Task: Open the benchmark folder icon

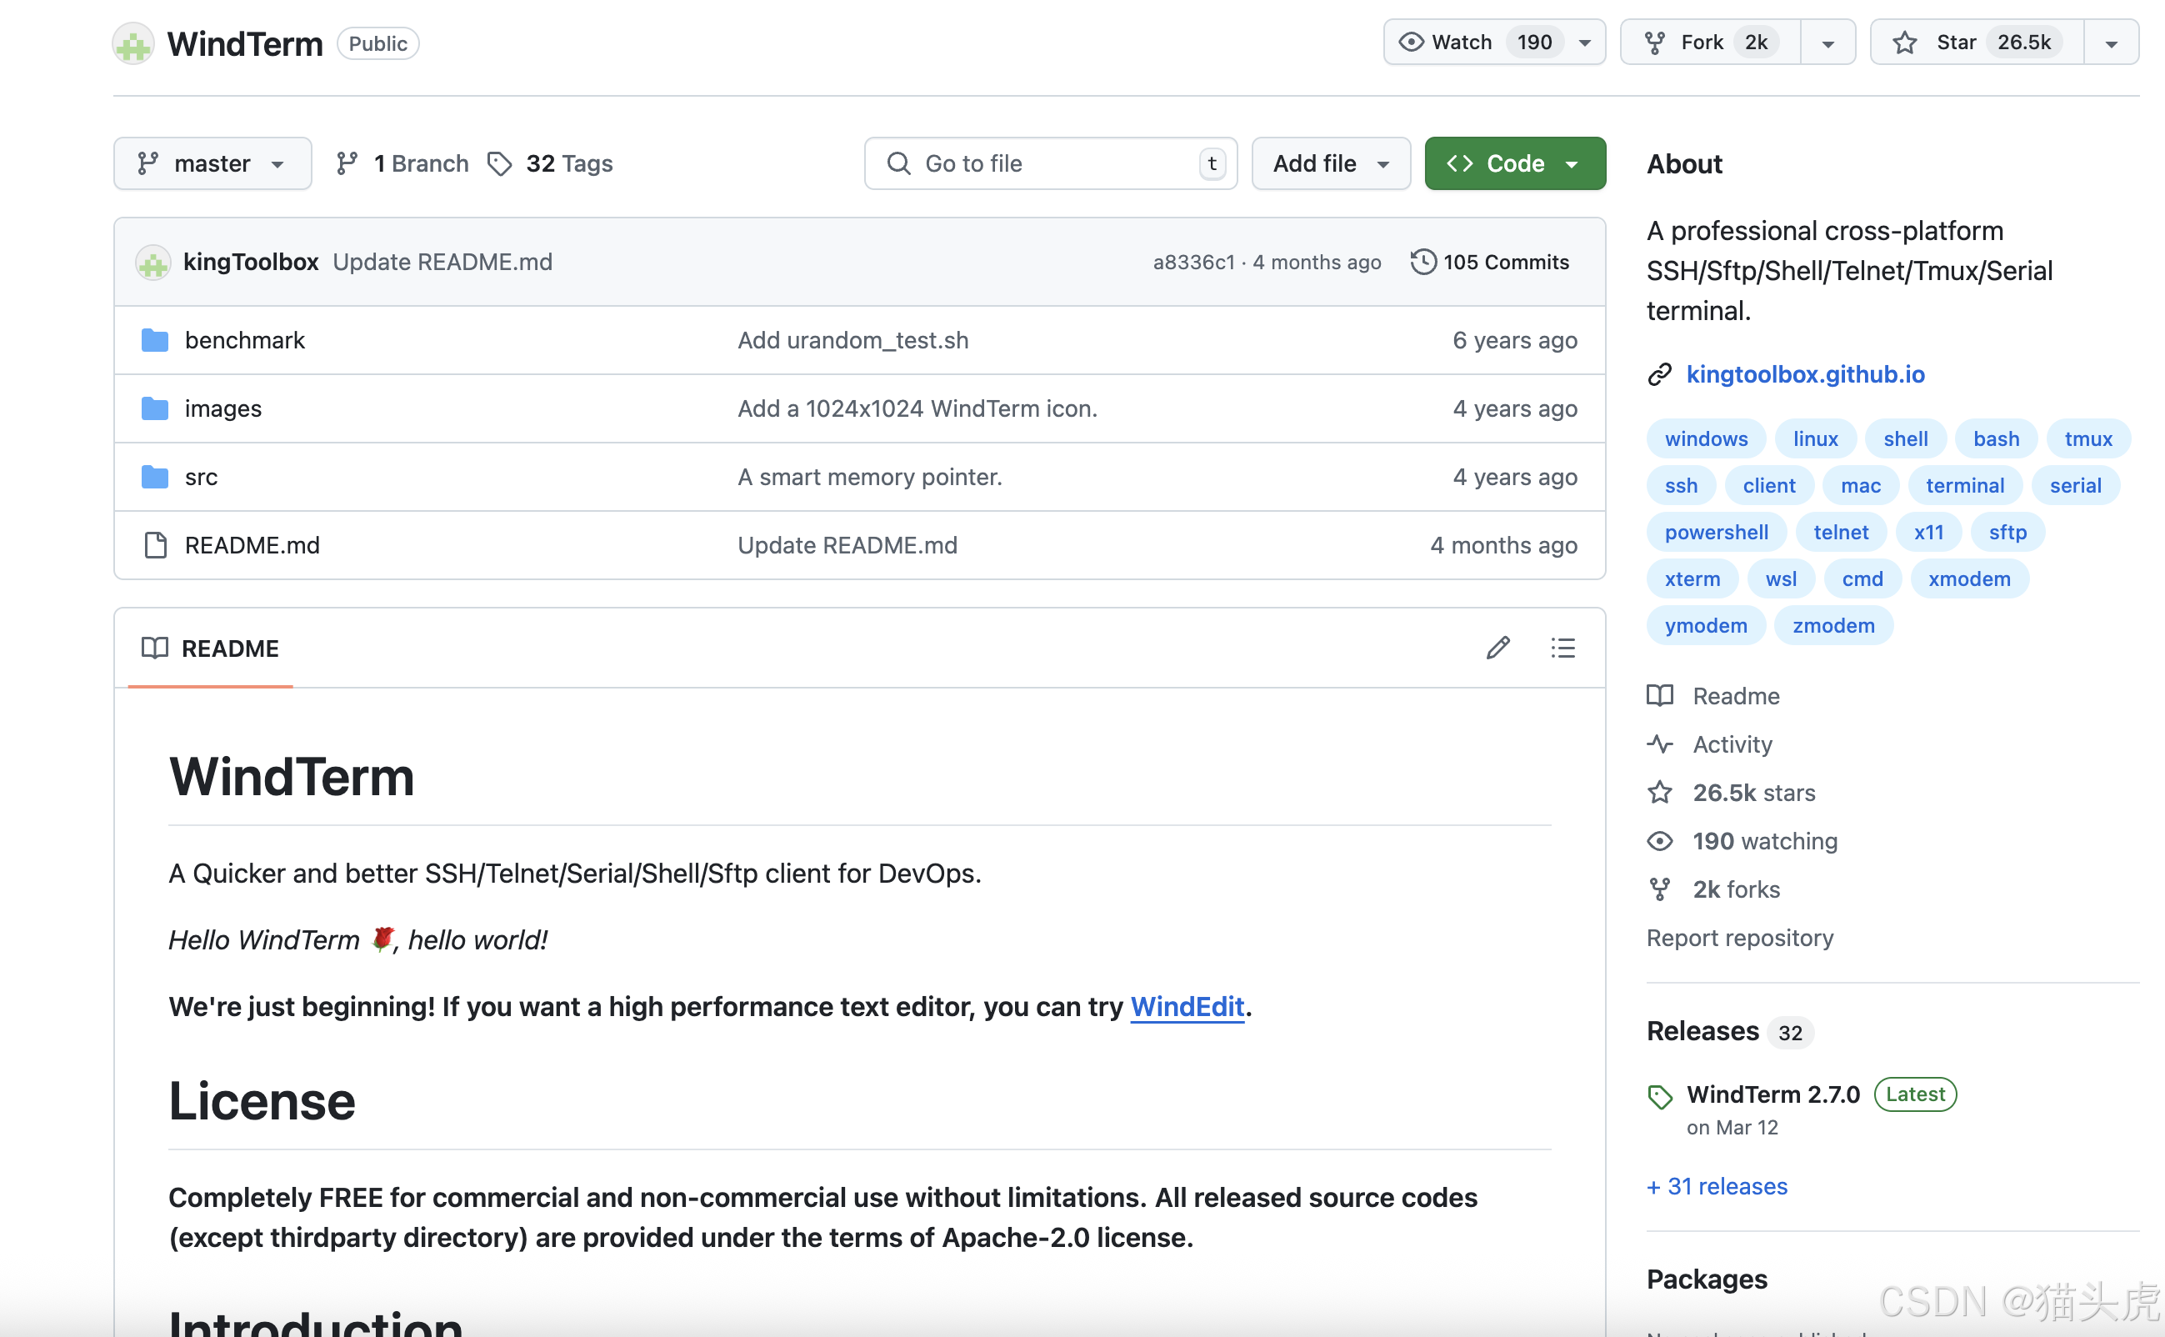Action: (155, 340)
